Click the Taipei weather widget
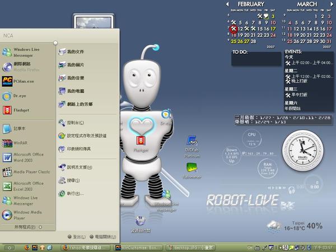The height and width of the screenshot is (252, 336). coord(295,226)
